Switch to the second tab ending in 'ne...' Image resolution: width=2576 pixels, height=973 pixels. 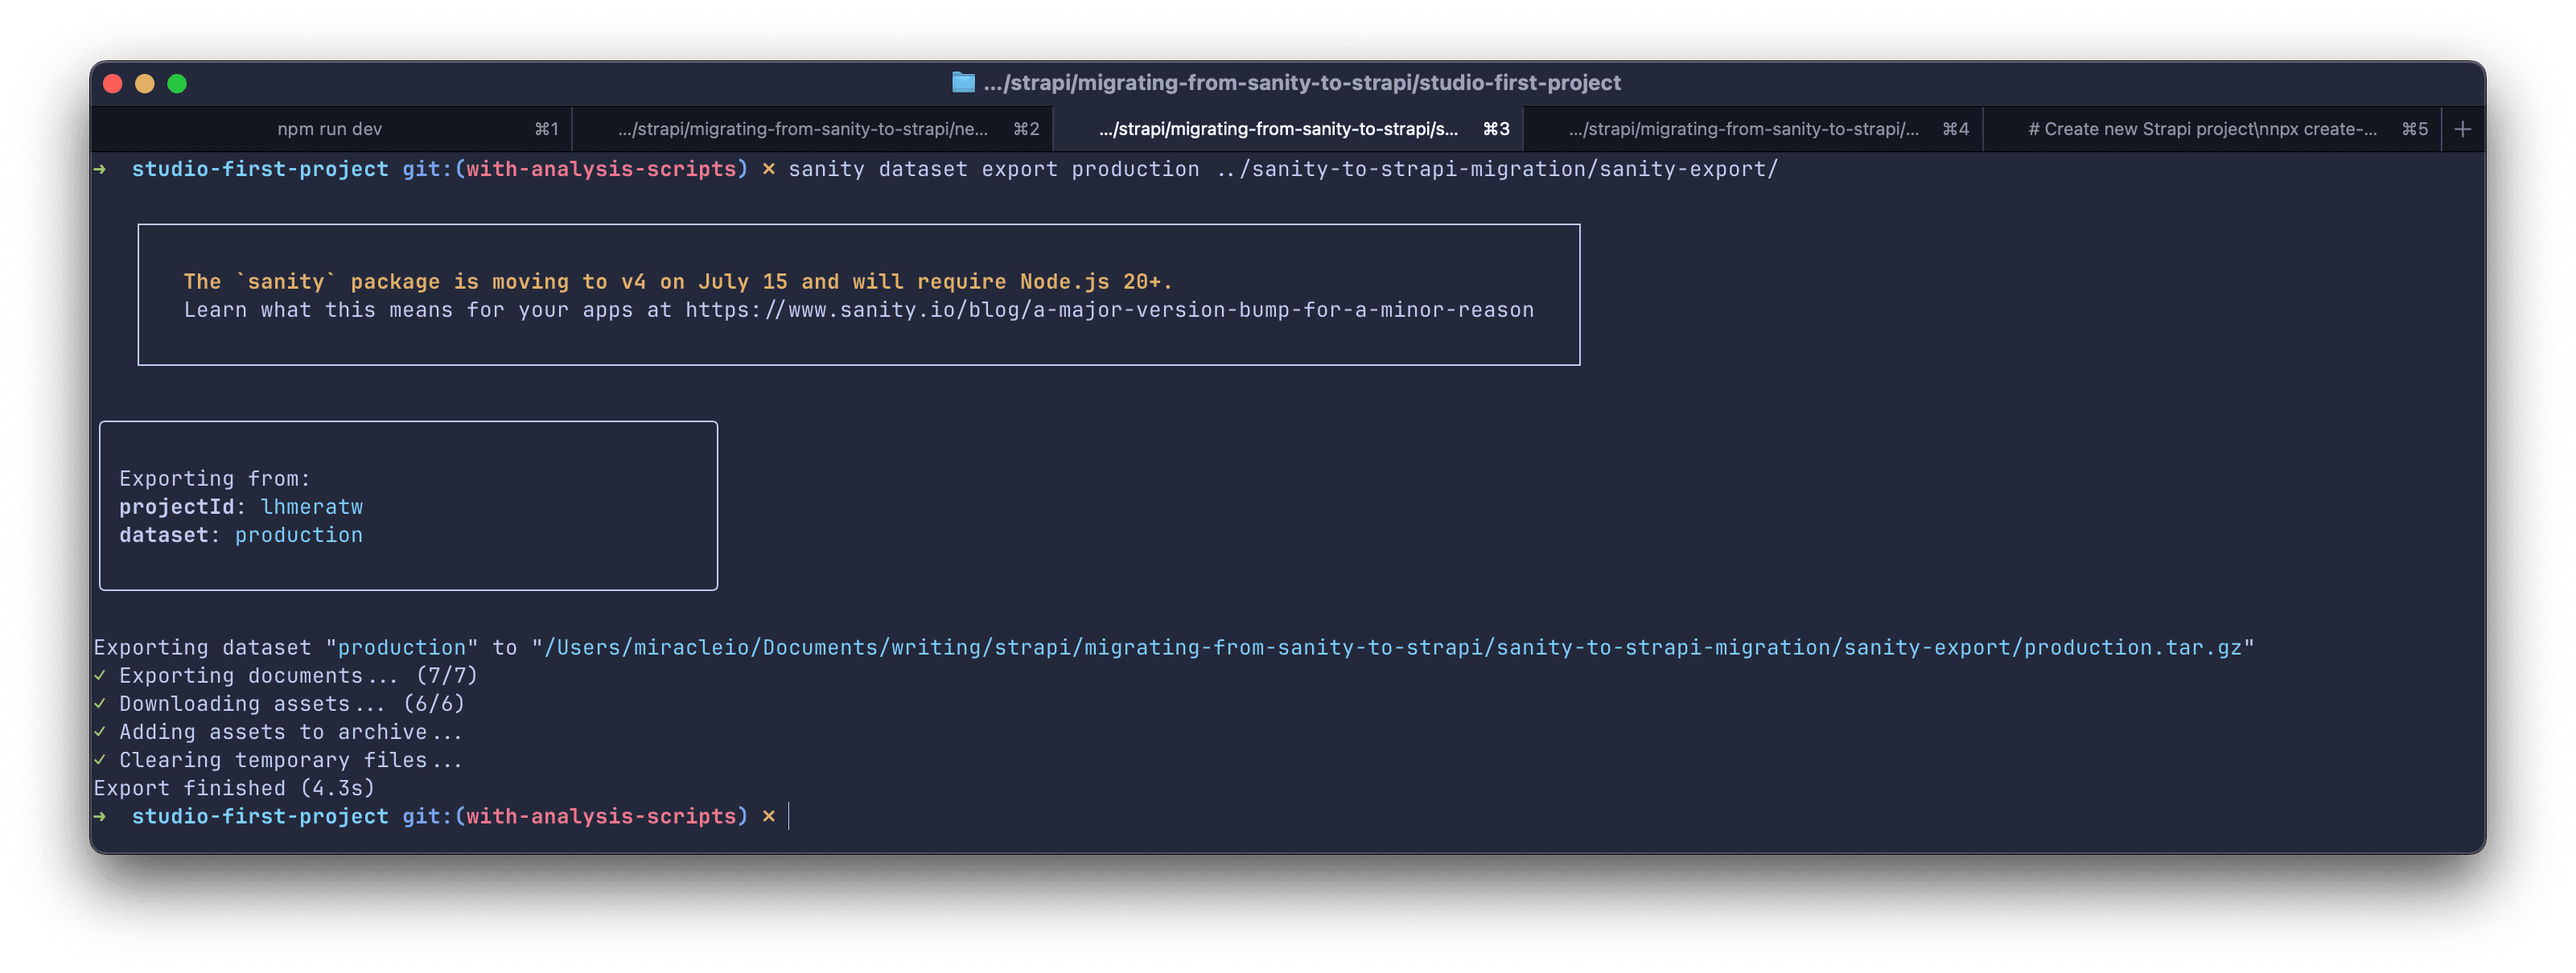tap(813, 129)
